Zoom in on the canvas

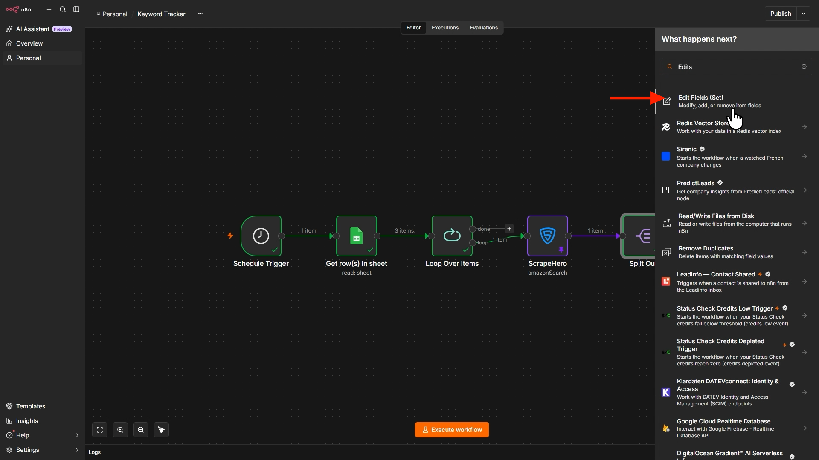point(120,430)
